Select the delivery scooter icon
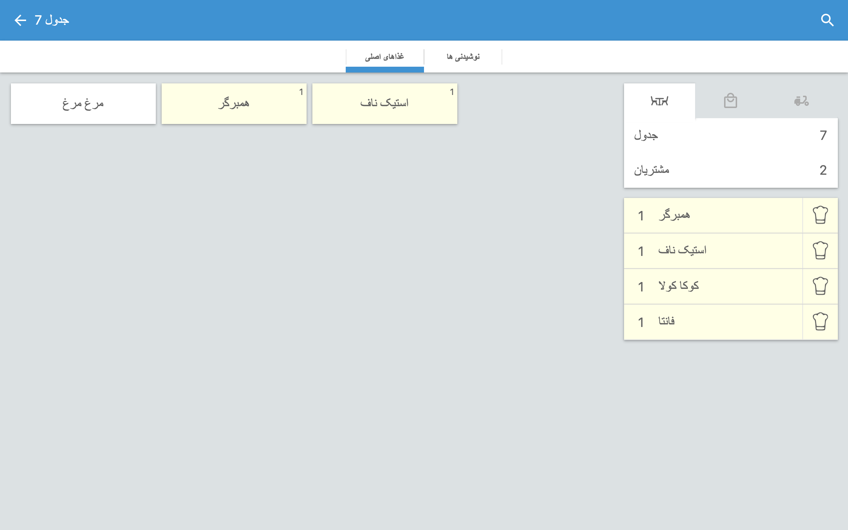Screen dimensions: 848x530 pyautogui.click(x=801, y=101)
